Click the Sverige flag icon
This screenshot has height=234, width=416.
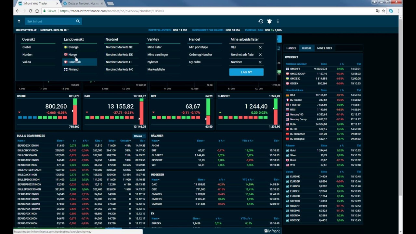click(66, 47)
